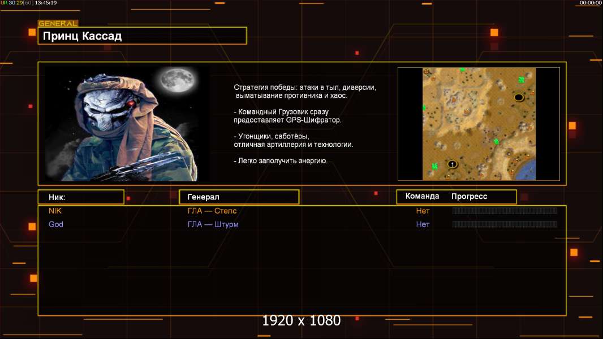Click the 'Нет' team value for NIK
This screenshot has height=339, width=603.
[x=423, y=211]
